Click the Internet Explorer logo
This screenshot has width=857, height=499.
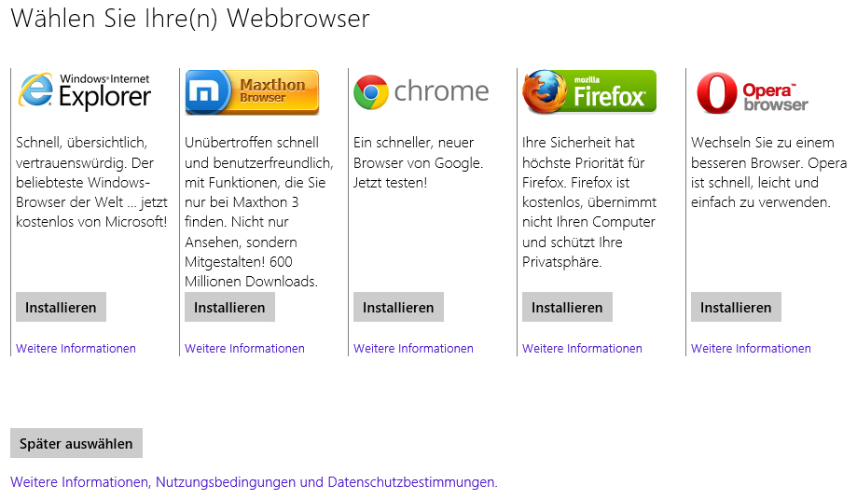pos(84,91)
